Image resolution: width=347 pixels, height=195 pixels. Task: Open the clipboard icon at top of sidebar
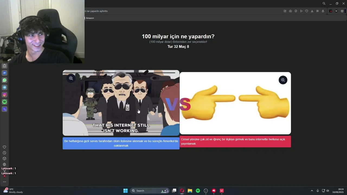(4, 66)
